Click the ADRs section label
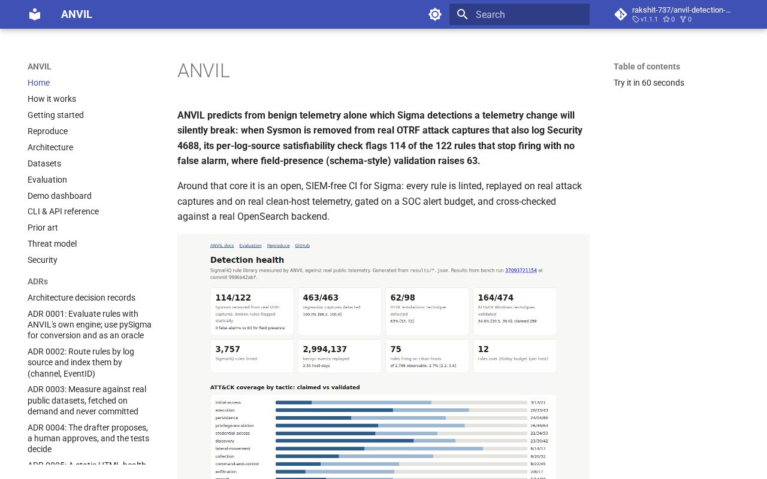Image resolution: width=767 pixels, height=479 pixels. pos(38,281)
